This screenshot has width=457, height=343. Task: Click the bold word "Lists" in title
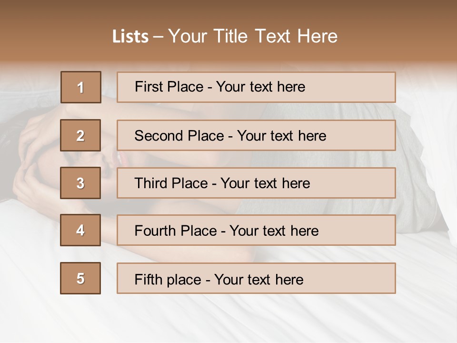tap(130, 36)
